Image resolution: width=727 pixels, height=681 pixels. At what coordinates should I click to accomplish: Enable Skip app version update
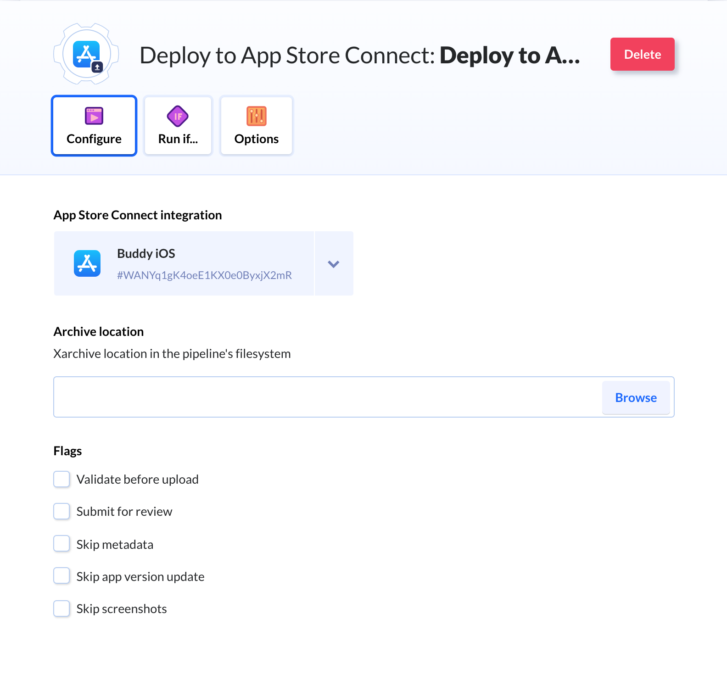click(x=62, y=576)
